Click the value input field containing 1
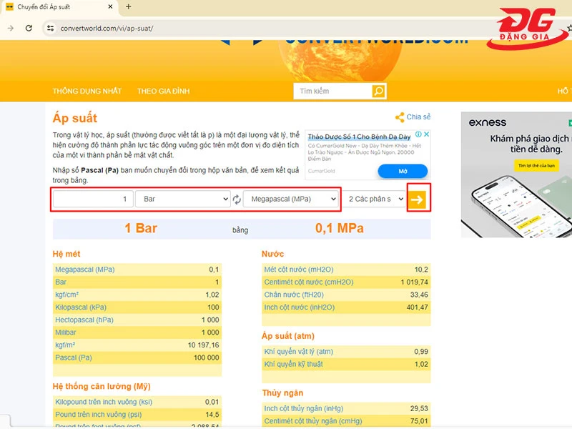Image resolution: width=572 pixels, height=429 pixels. tap(93, 199)
